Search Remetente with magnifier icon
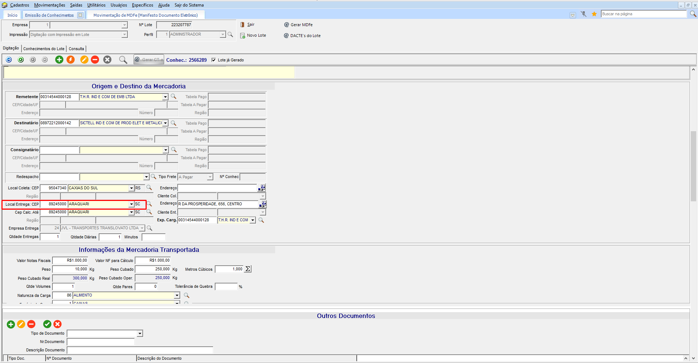Viewport: 698px width, 363px height. coord(174,96)
